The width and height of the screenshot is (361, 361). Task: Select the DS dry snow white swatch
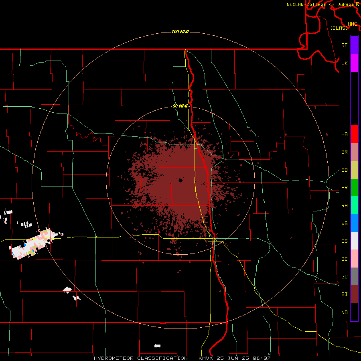354,241
